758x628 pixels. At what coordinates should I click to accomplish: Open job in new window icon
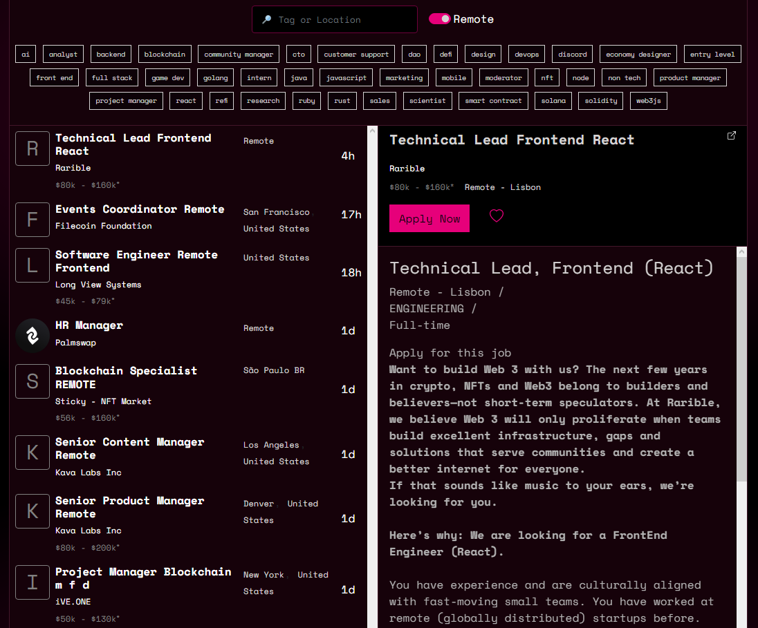(732, 135)
